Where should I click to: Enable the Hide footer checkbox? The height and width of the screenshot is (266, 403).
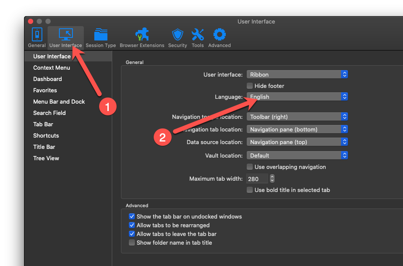pos(250,86)
